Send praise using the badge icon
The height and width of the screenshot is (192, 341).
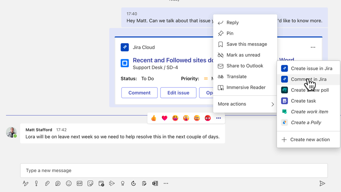(x=123, y=183)
